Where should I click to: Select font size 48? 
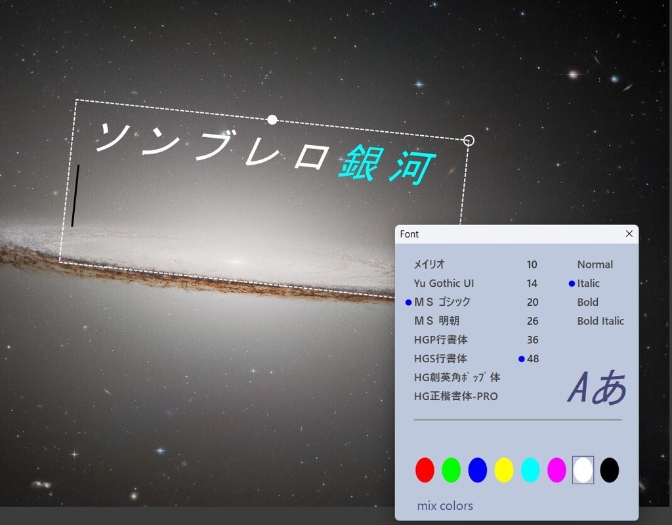click(x=533, y=359)
